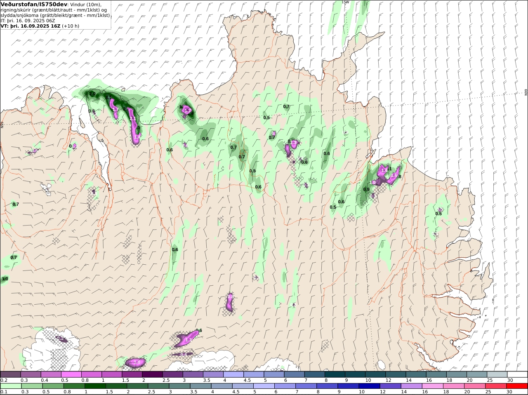Click the Veðurstofan/IS750dev title text
Screen dimensions: 528x395
tap(34, 4)
